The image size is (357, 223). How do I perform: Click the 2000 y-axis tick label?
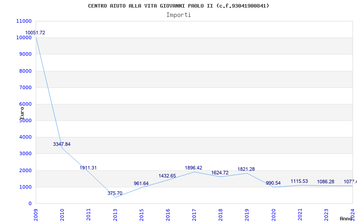tap(25, 170)
